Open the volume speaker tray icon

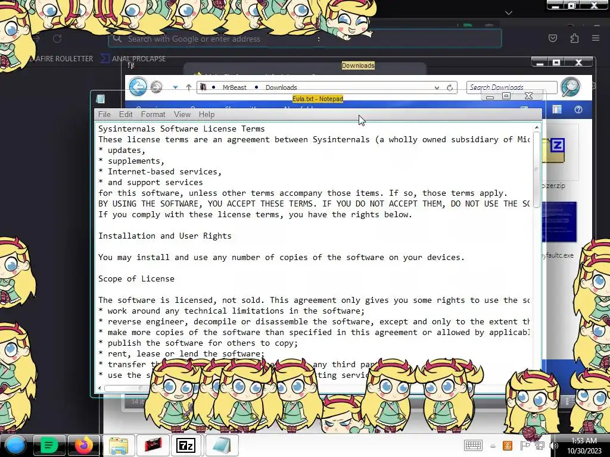coord(553,446)
